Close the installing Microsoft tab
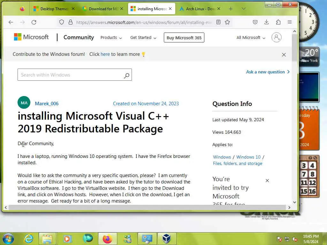 pyautogui.click(x=171, y=9)
